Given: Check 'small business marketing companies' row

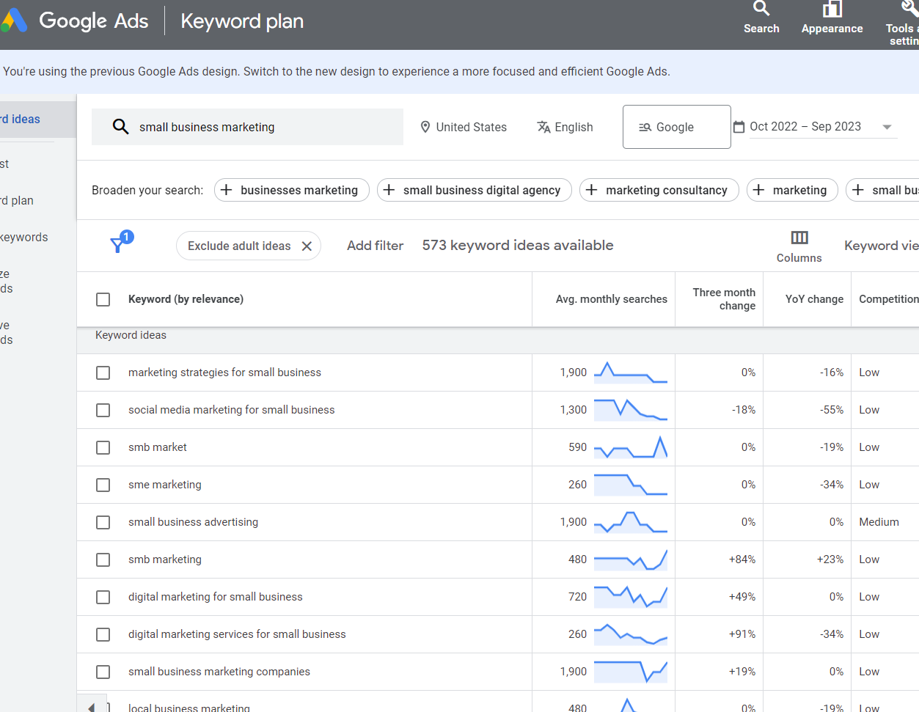Looking at the screenshot, I should (x=103, y=672).
